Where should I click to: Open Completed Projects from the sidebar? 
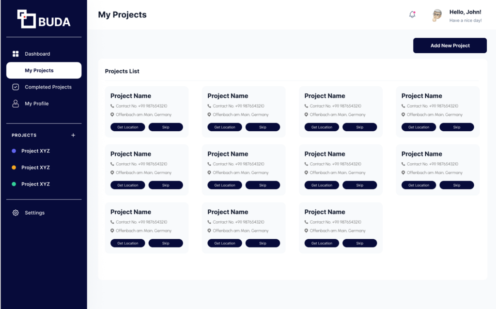click(x=48, y=87)
